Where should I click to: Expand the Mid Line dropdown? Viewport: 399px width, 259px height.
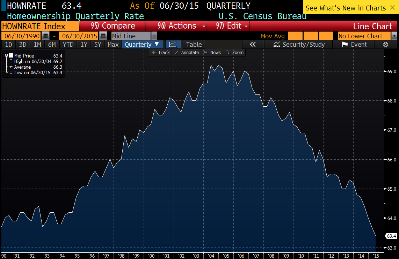tap(154, 36)
